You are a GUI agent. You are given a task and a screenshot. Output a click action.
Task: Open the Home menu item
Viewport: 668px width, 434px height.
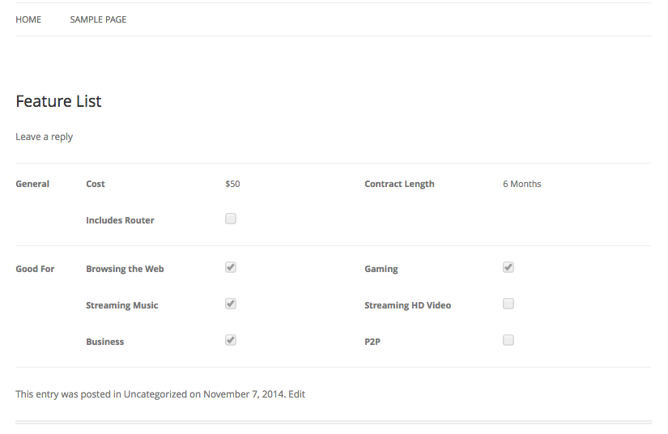28,19
